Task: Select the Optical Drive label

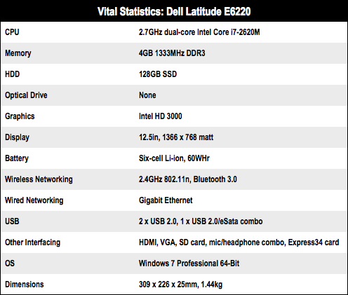Action: point(26,95)
